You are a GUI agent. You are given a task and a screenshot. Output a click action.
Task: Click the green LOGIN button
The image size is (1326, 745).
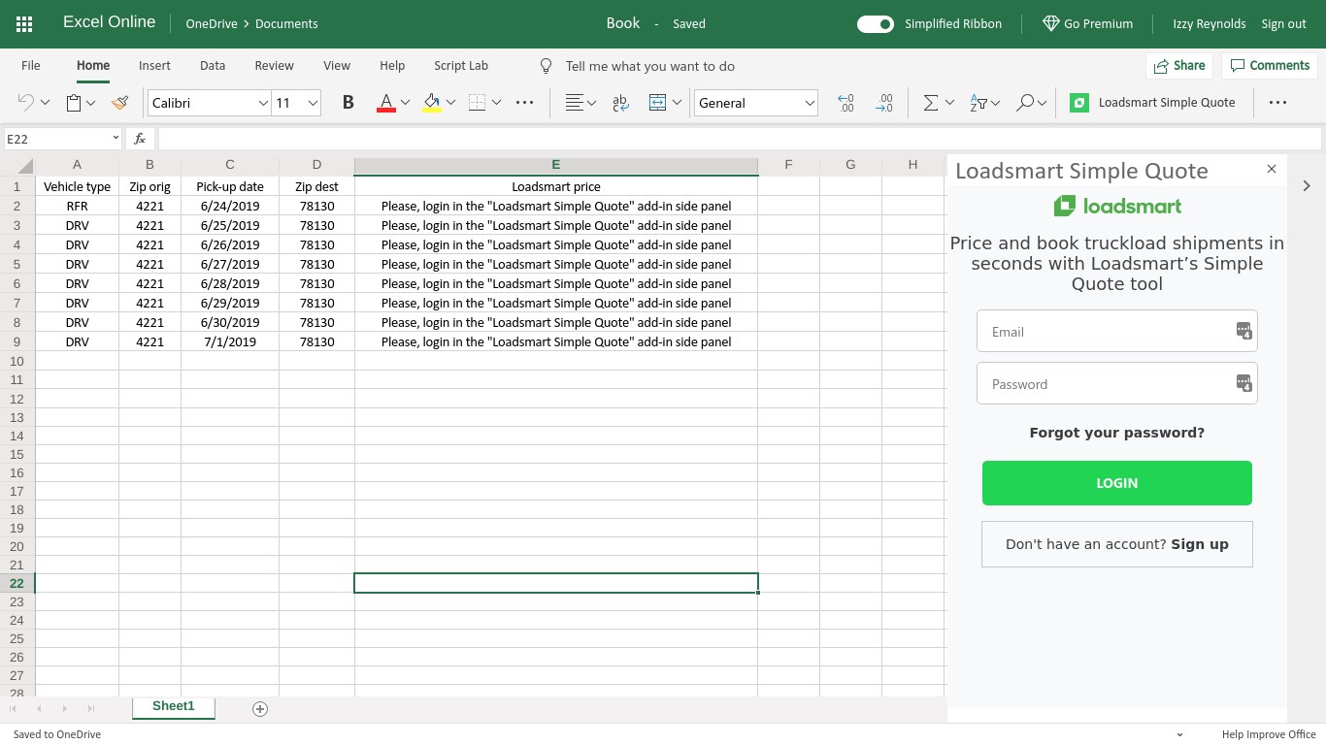1117,483
